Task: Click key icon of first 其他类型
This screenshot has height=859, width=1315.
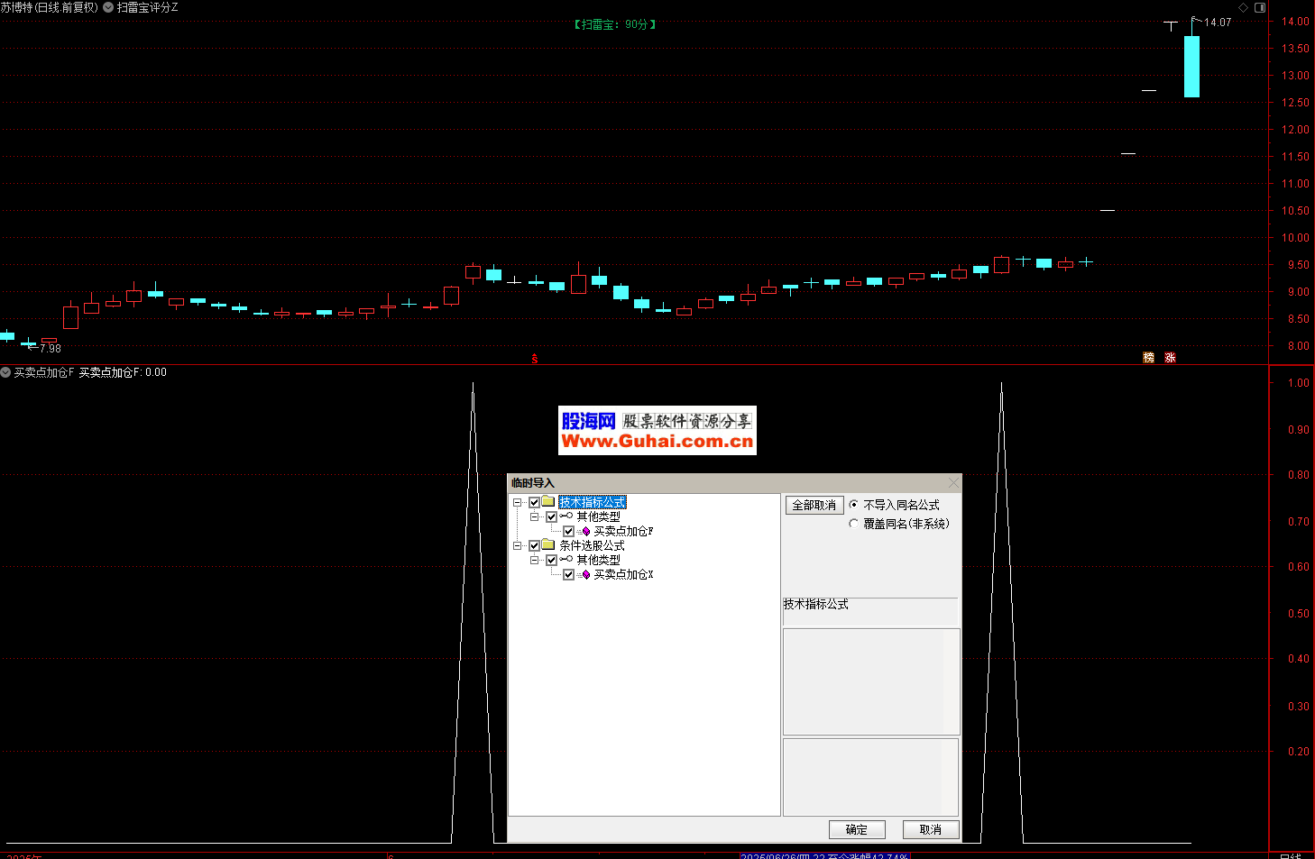Action: pyautogui.click(x=566, y=516)
